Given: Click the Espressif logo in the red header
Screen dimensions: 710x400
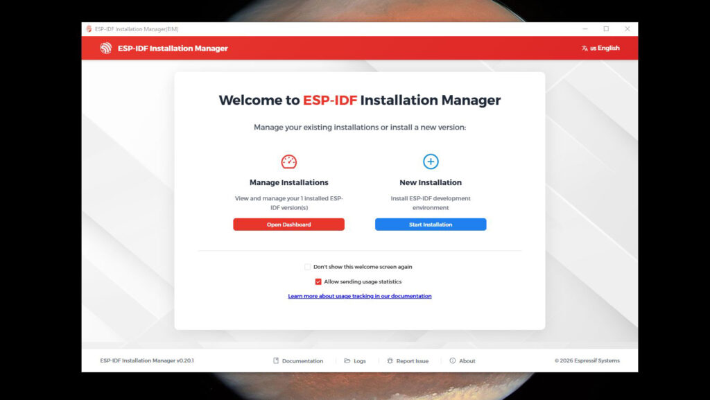Looking at the screenshot, I should 106,48.
